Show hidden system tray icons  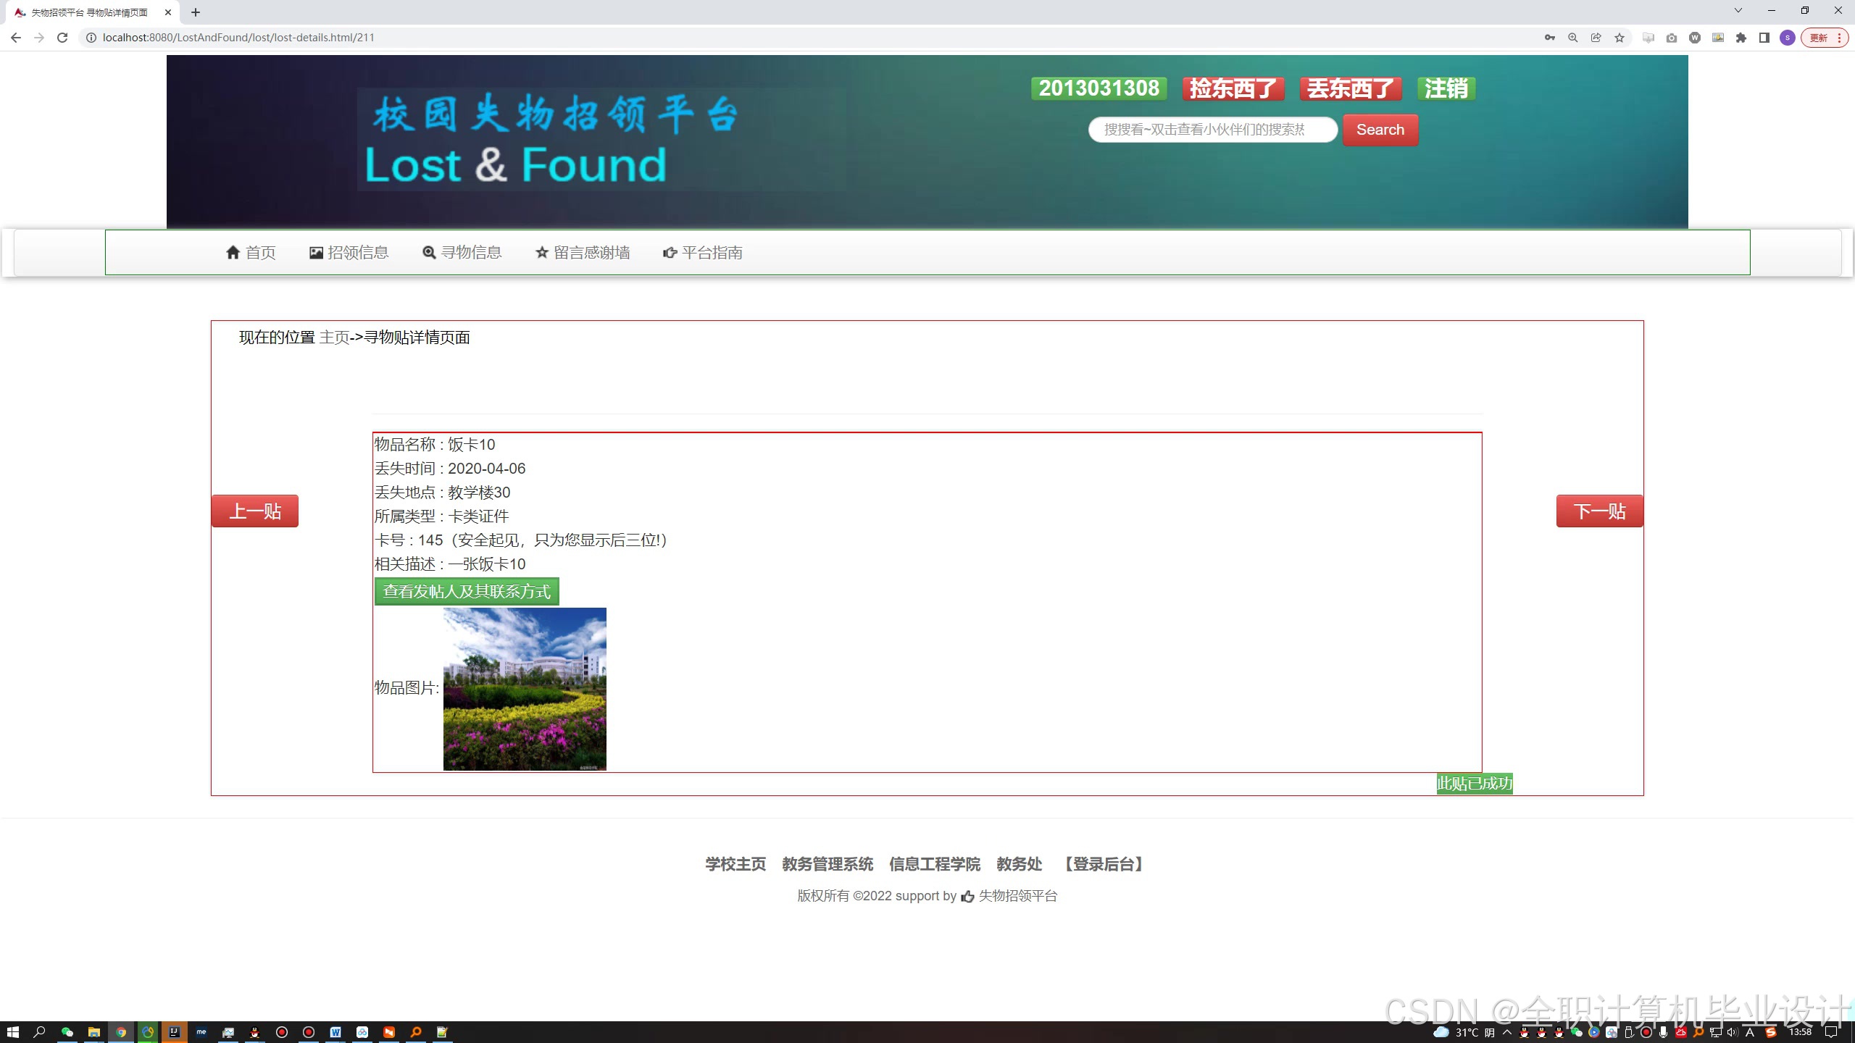click(1507, 1032)
